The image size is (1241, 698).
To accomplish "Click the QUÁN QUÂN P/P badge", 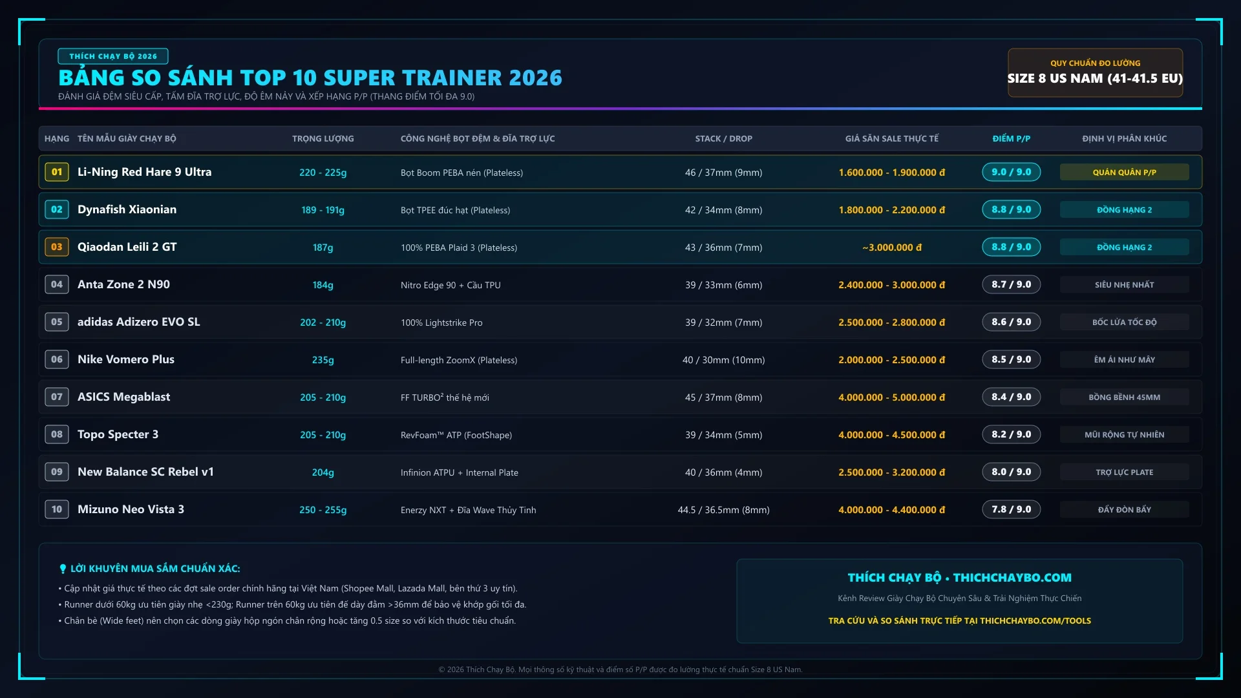I will [1124, 172].
